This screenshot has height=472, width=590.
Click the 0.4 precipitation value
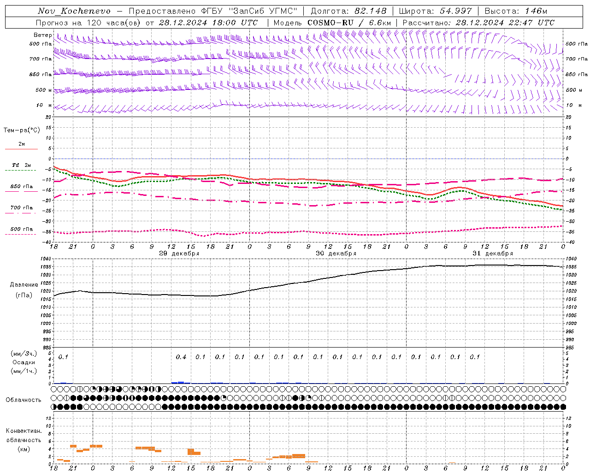tap(181, 357)
